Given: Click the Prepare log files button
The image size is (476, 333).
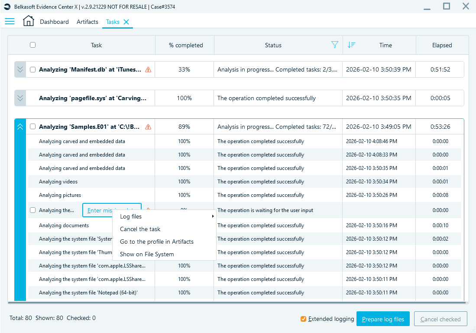Looking at the screenshot, I should click(383, 319).
